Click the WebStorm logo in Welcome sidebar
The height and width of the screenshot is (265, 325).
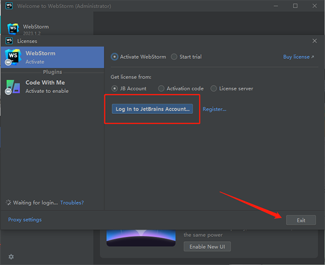tap(13, 29)
